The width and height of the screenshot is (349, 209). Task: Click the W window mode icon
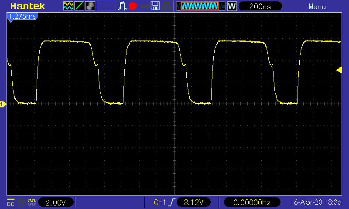click(x=232, y=6)
